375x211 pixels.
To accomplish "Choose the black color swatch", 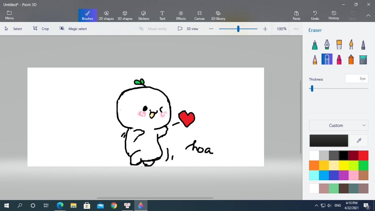I will [344, 155].
